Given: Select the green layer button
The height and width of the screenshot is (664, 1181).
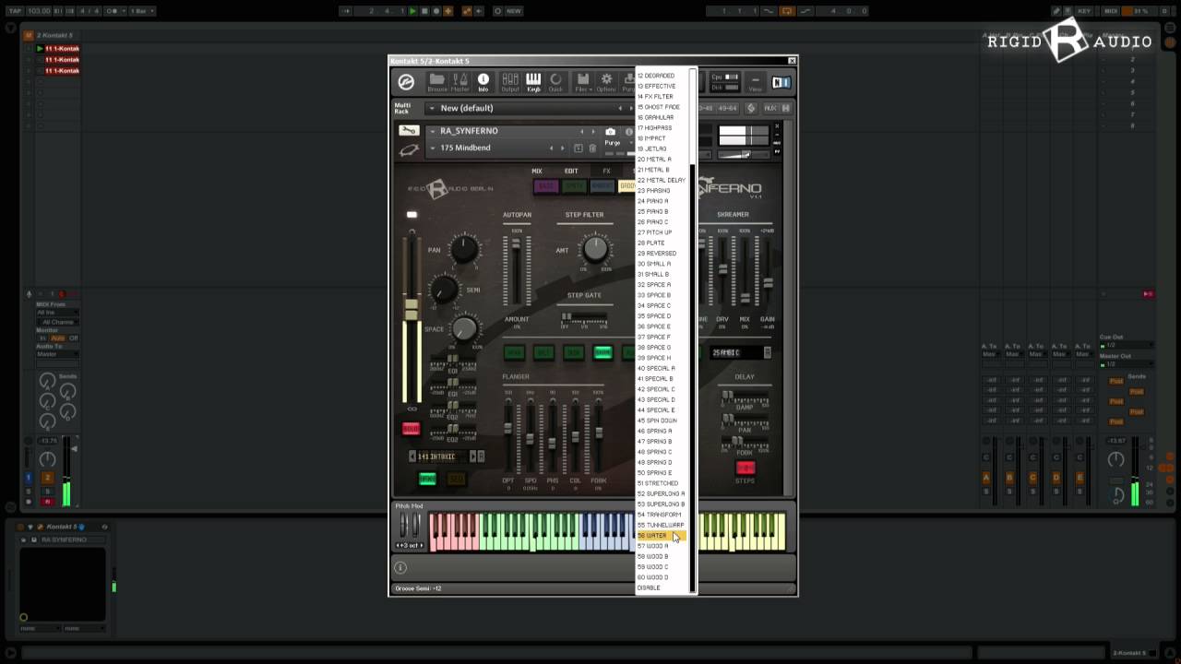Looking at the screenshot, I should 574,186.
